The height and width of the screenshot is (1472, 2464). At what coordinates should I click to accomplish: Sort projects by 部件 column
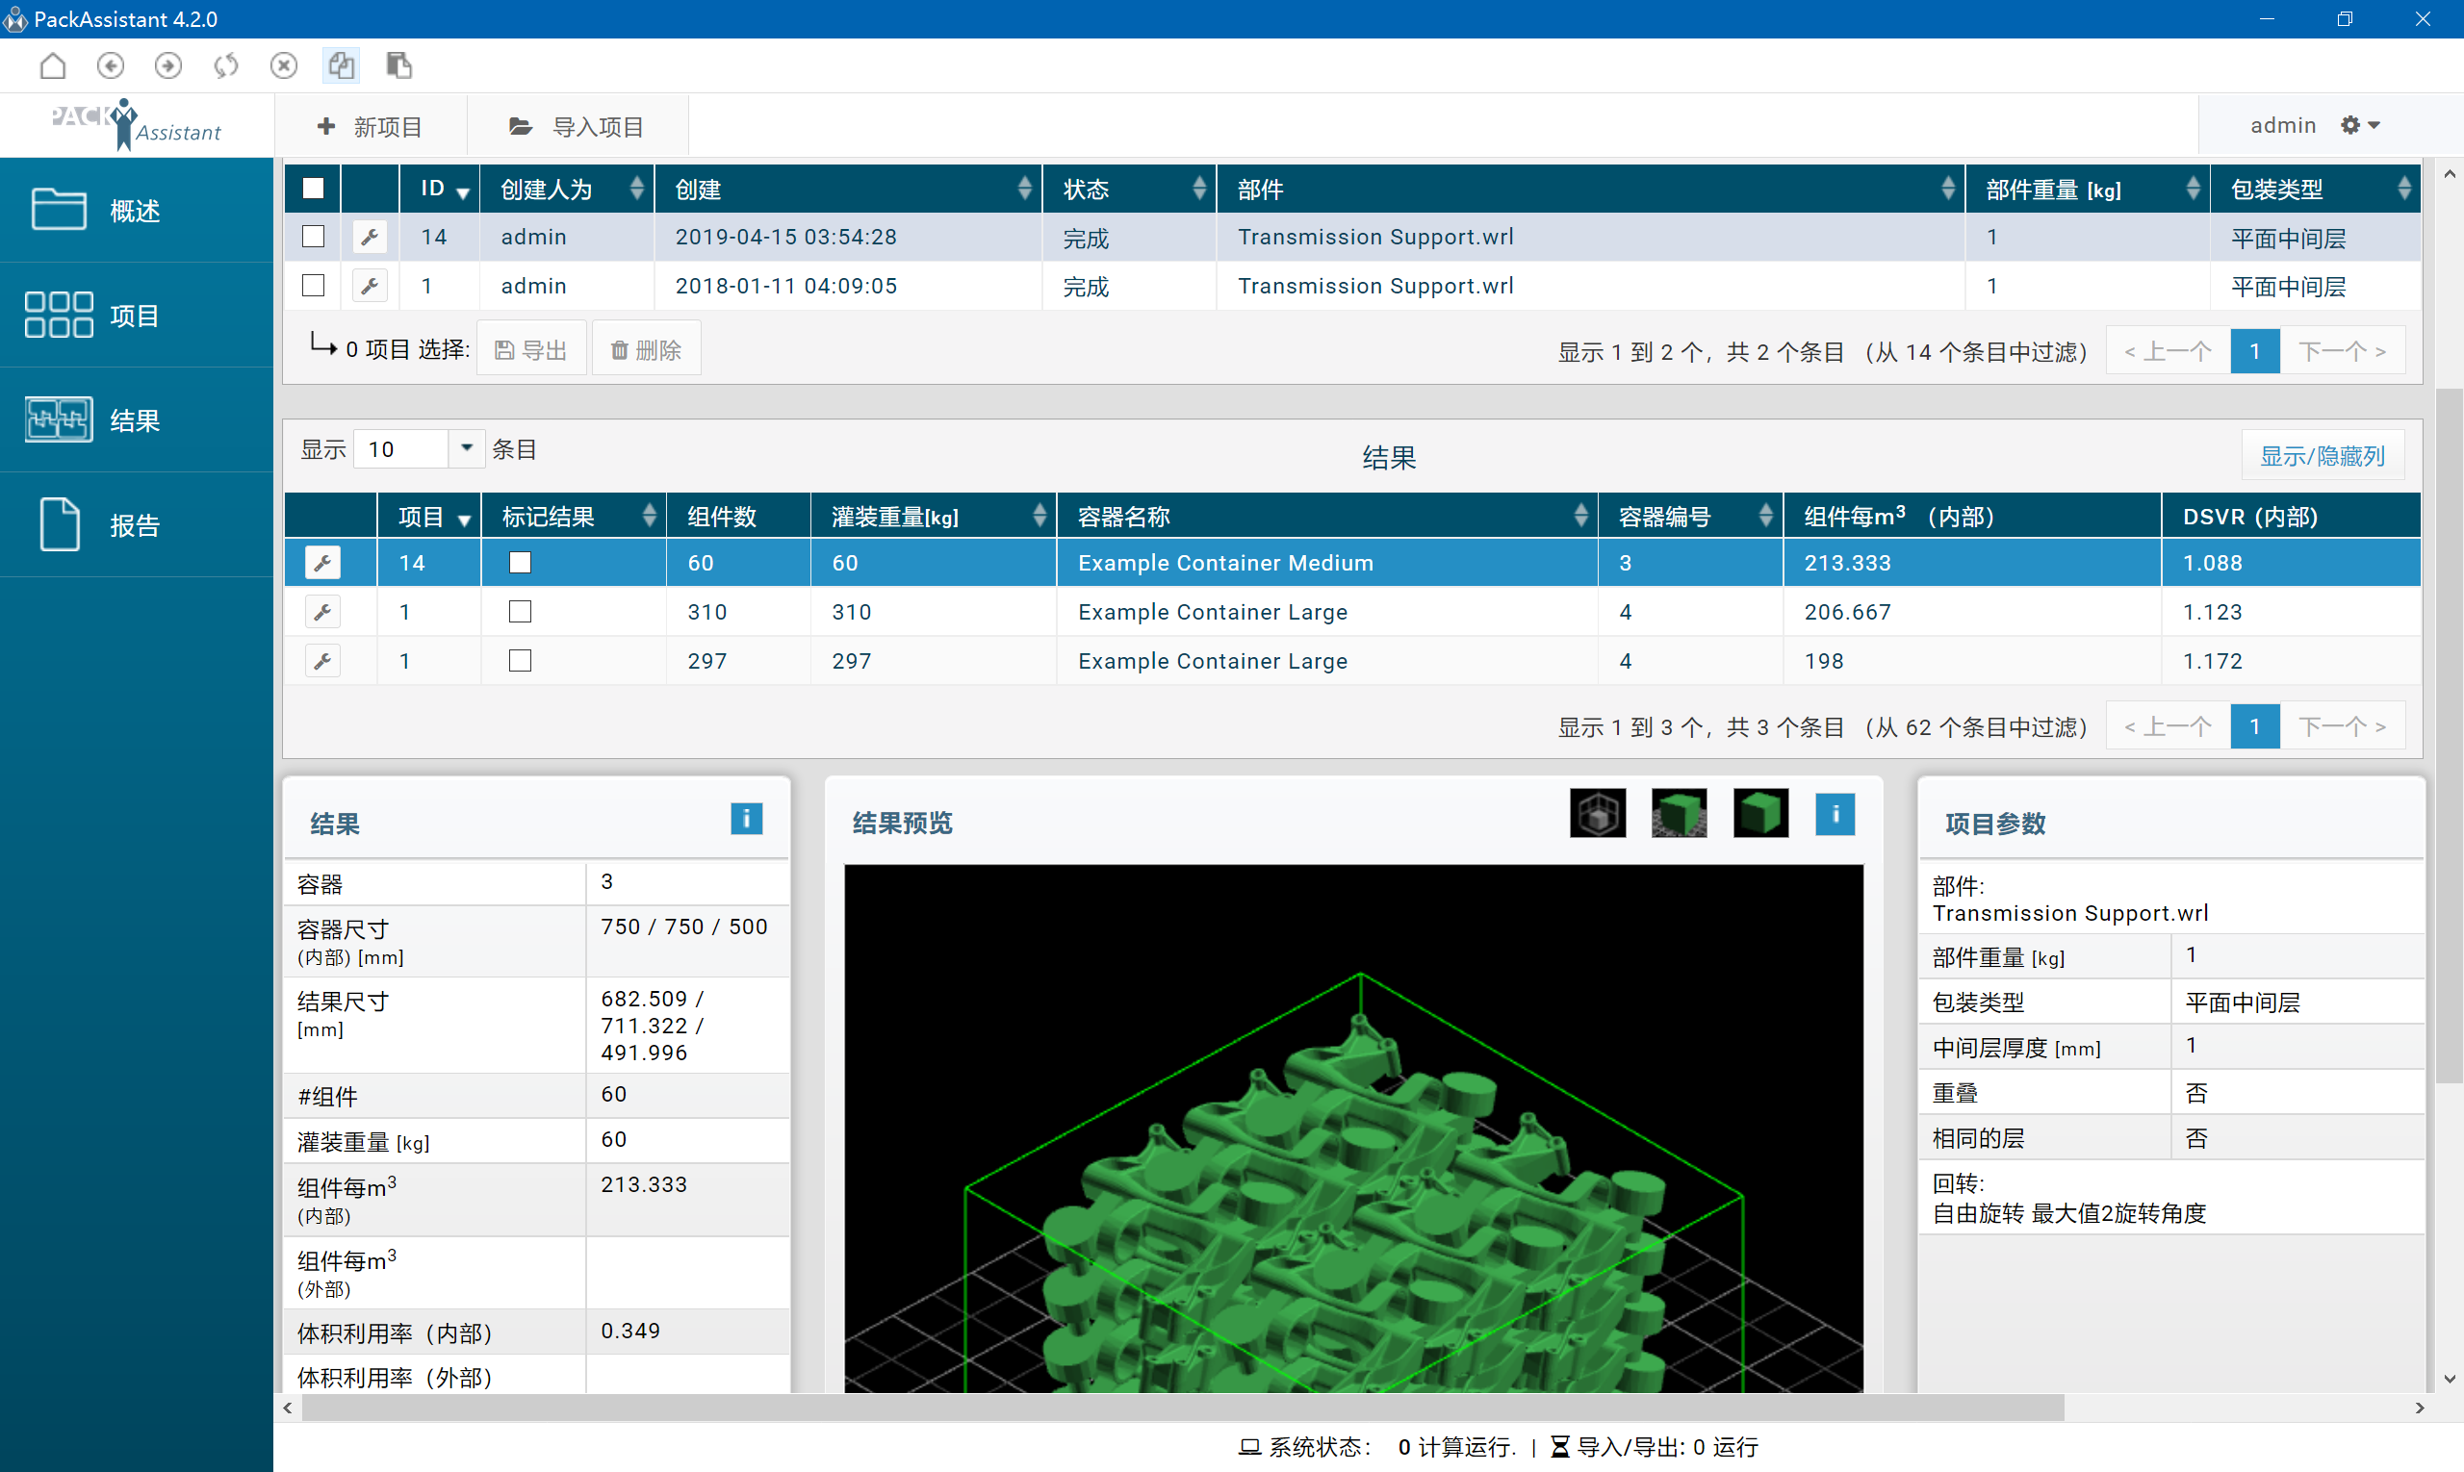(1591, 189)
